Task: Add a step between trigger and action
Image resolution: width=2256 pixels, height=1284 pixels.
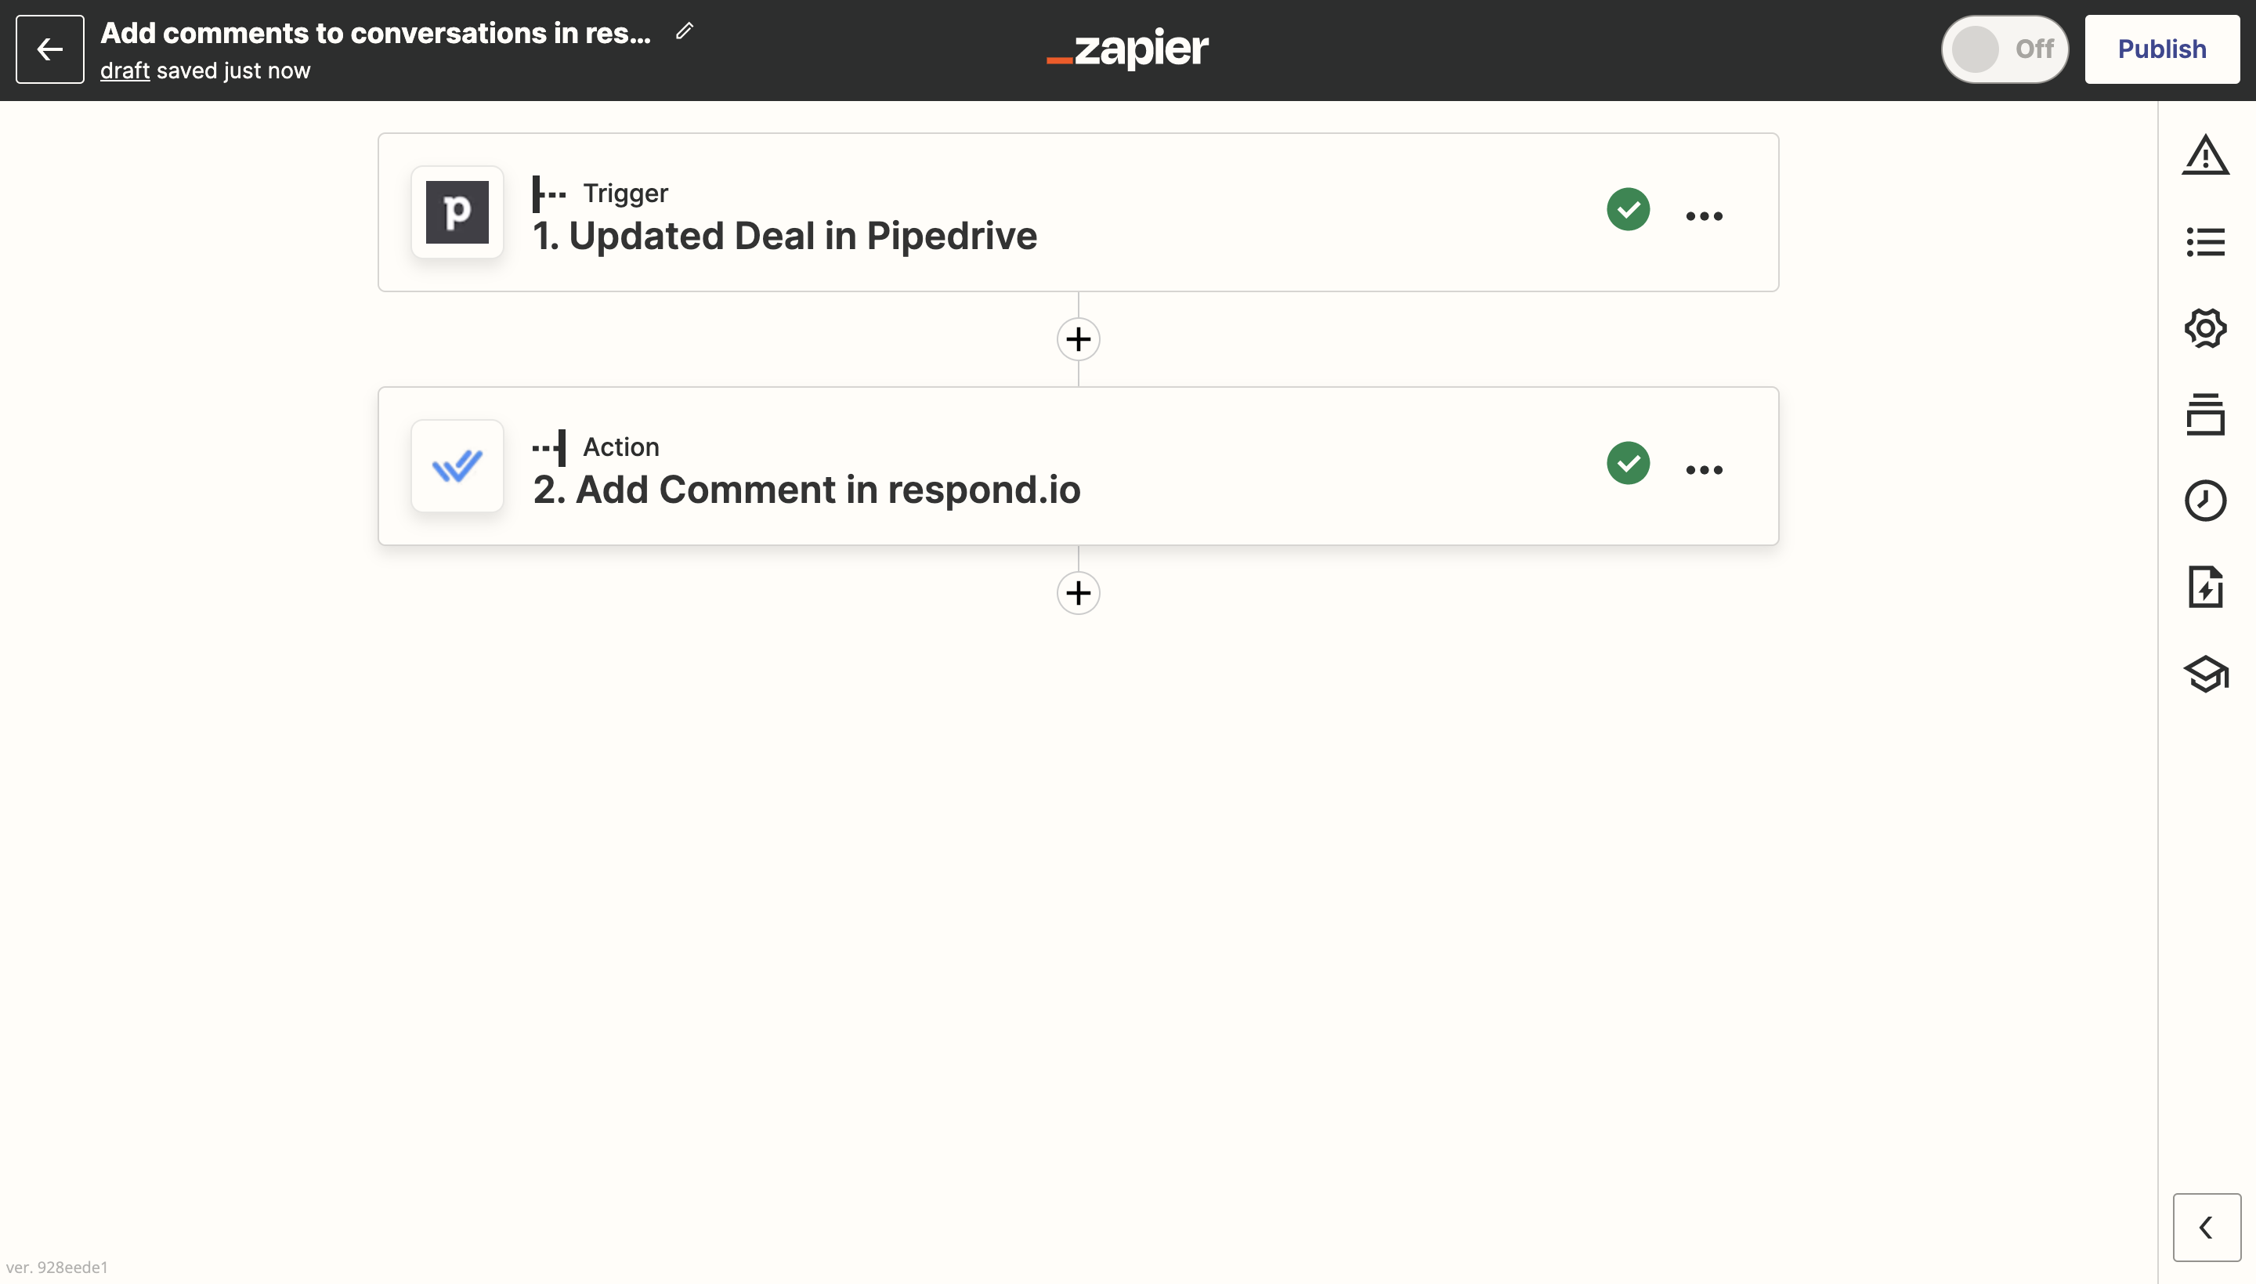Action: click(1078, 339)
